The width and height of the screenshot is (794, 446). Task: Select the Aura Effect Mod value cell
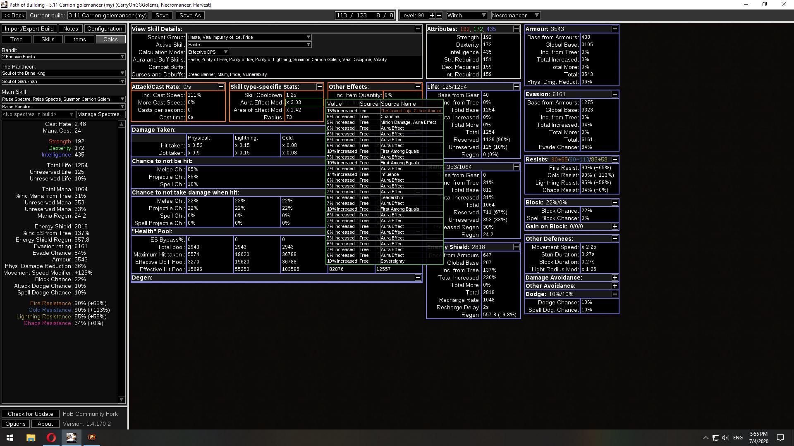pyautogui.click(x=304, y=102)
